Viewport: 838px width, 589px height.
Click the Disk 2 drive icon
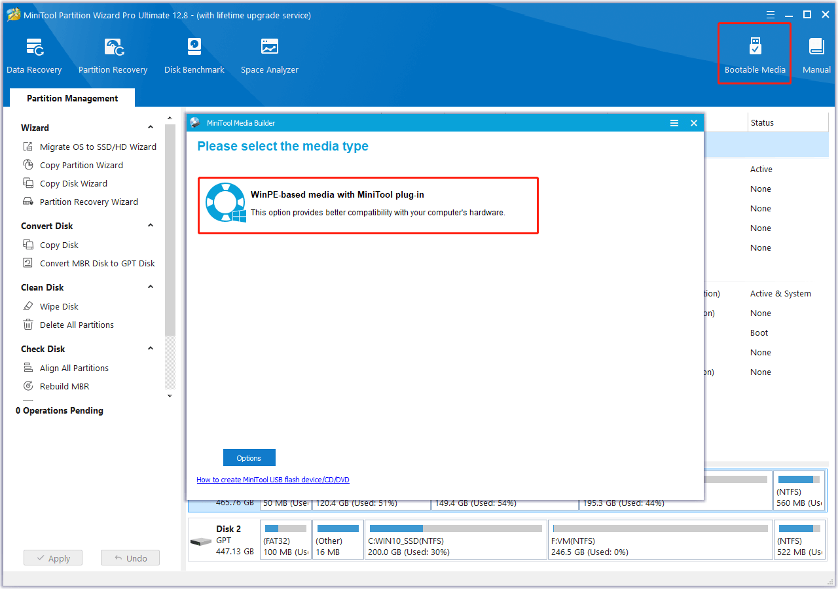200,542
